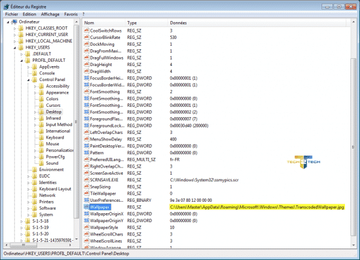Select the Desktop folder in tree
Viewport: 360px width, 260px height.
(x=53, y=112)
